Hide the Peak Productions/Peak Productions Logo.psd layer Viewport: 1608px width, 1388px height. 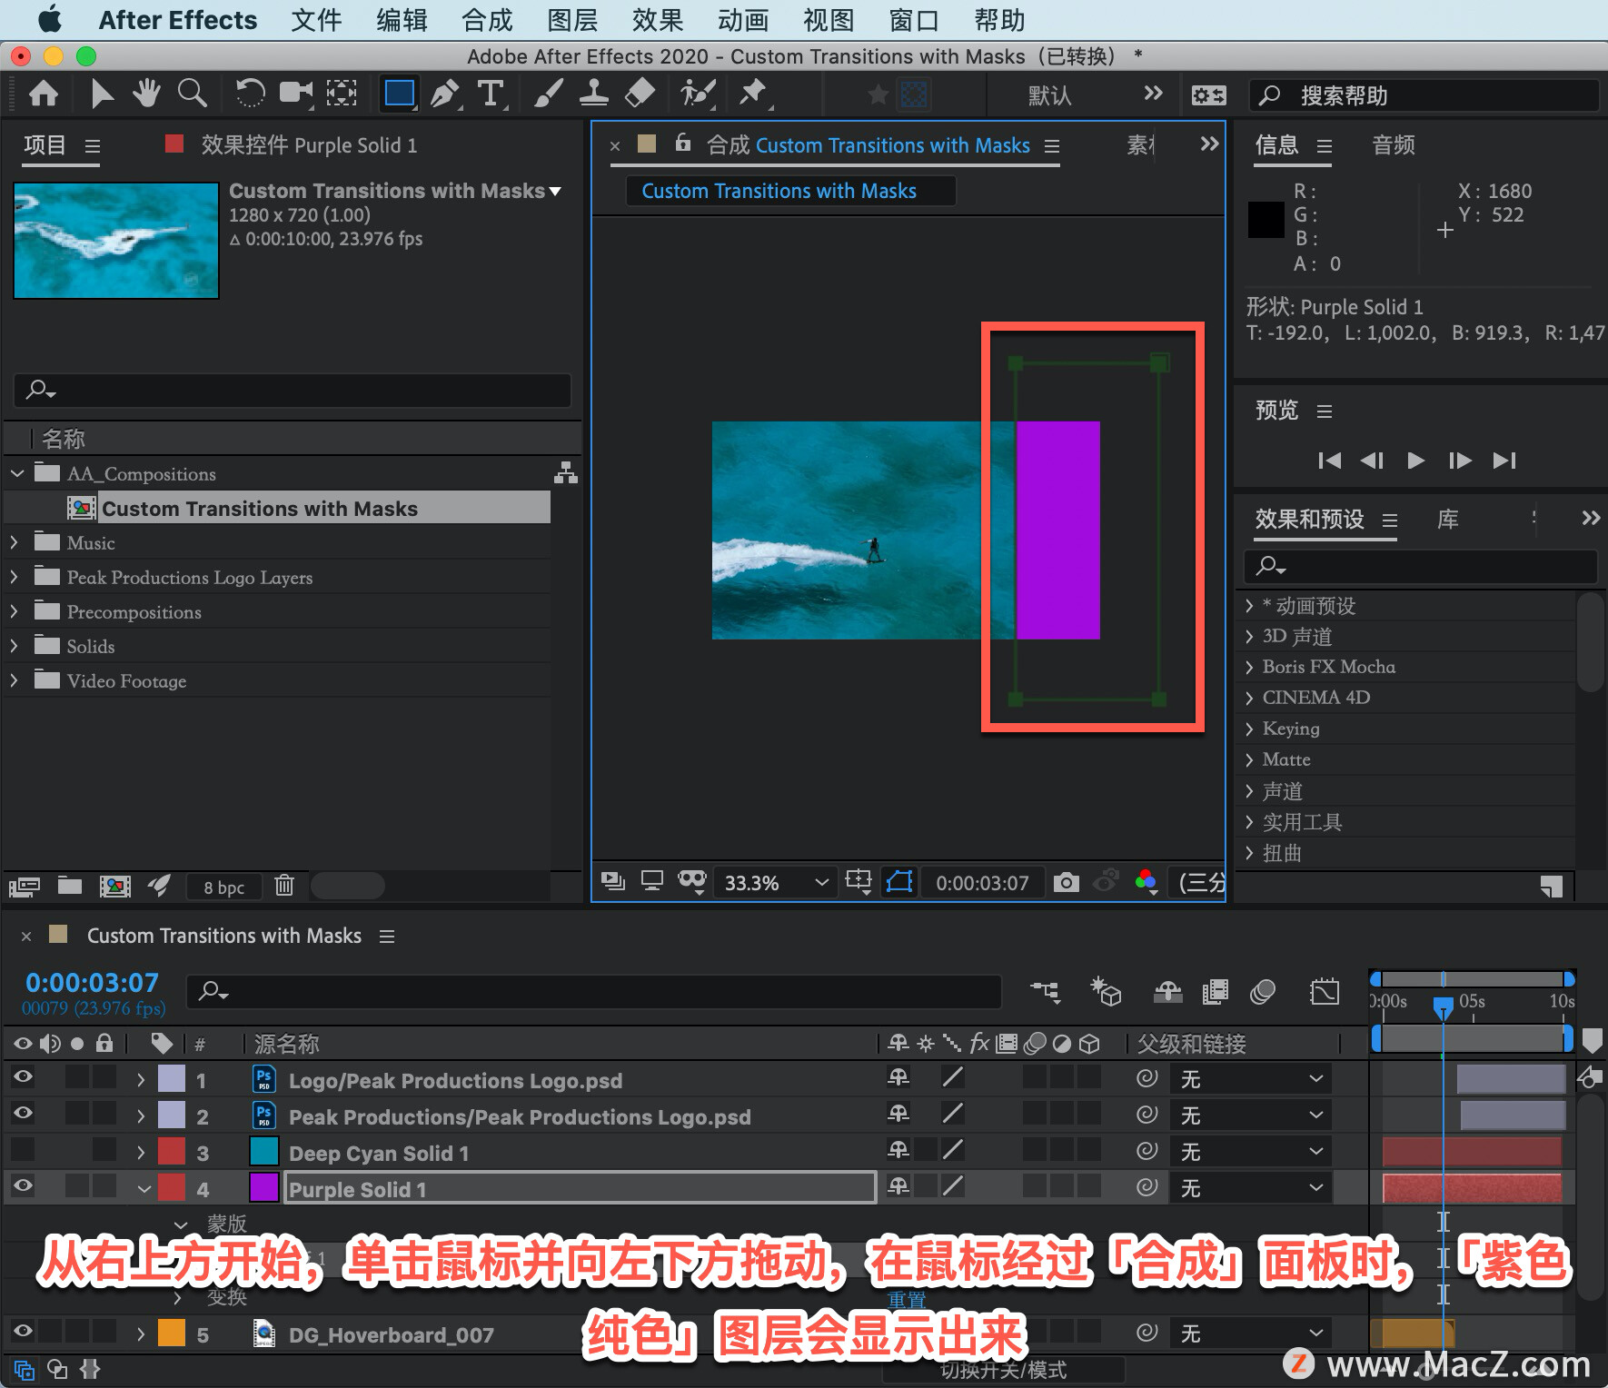click(23, 1114)
